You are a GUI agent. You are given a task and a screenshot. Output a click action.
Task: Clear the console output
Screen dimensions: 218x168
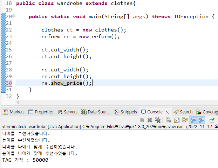pyautogui.click(x=169, y=120)
